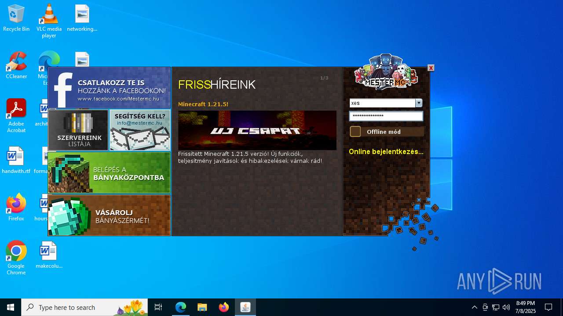Open the notification center icon
Image resolution: width=563 pixels, height=316 pixels.
tap(548, 307)
